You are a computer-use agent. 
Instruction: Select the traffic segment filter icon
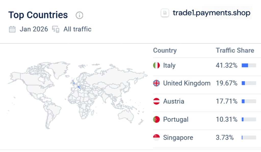coord(55,29)
